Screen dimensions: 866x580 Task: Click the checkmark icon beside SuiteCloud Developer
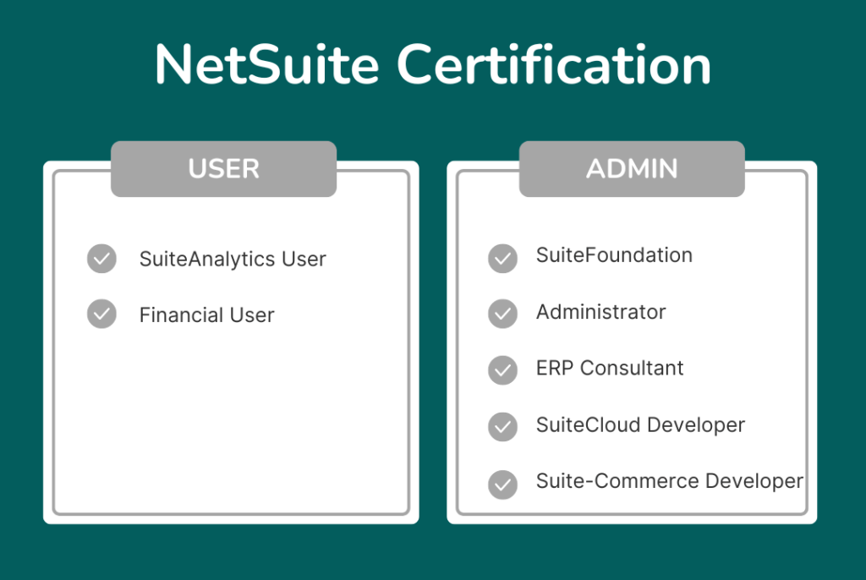point(502,427)
